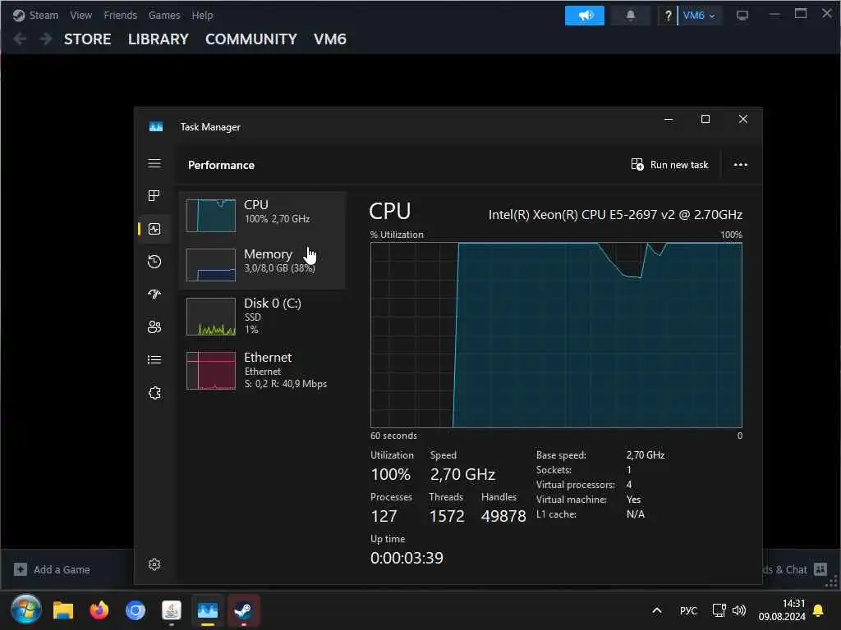Select the Performance page icon in sidebar
The image size is (841, 630).
(x=154, y=230)
